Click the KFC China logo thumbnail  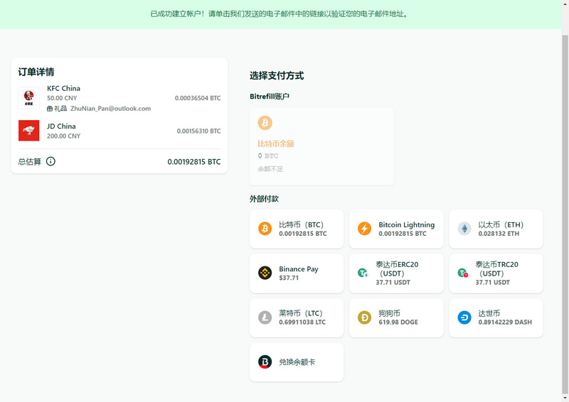point(28,98)
